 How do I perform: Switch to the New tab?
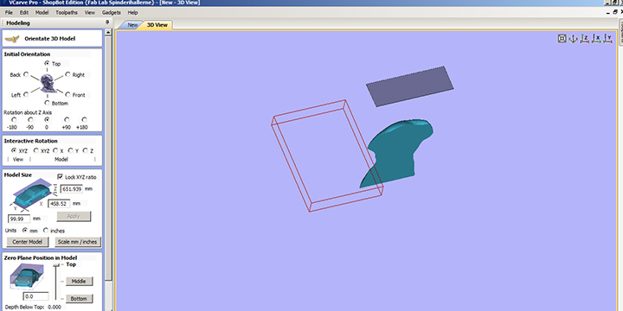point(132,25)
